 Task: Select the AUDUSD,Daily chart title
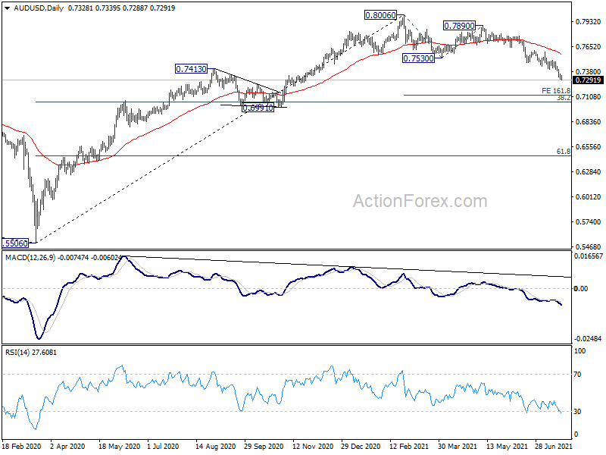click(x=39, y=8)
